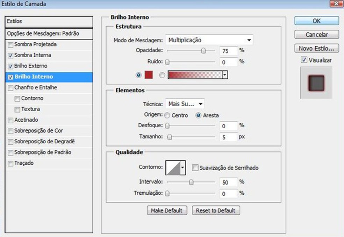Click inside the Tamanho value field
This screenshot has width=344, height=237.
click(228, 137)
